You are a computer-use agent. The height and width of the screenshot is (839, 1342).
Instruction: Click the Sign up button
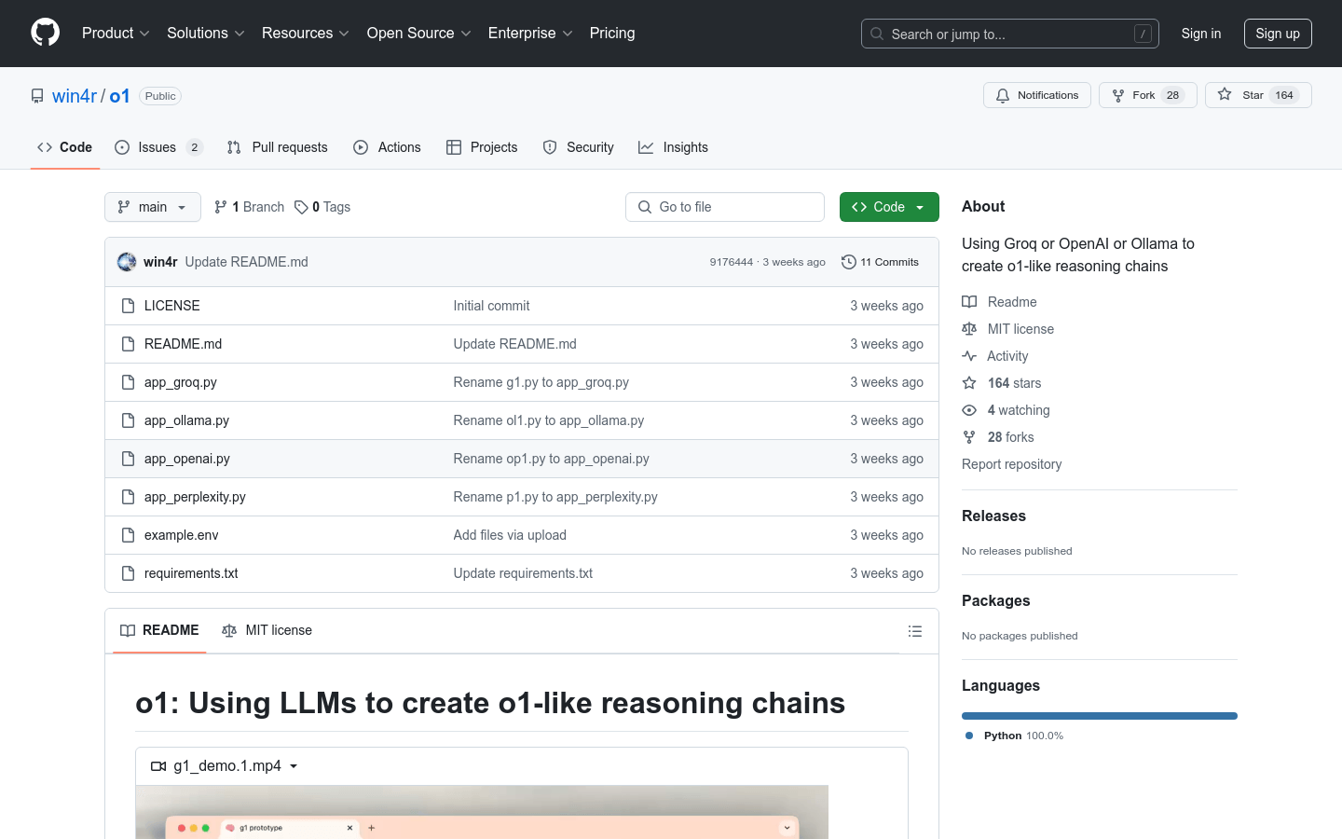click(1278, 34)
